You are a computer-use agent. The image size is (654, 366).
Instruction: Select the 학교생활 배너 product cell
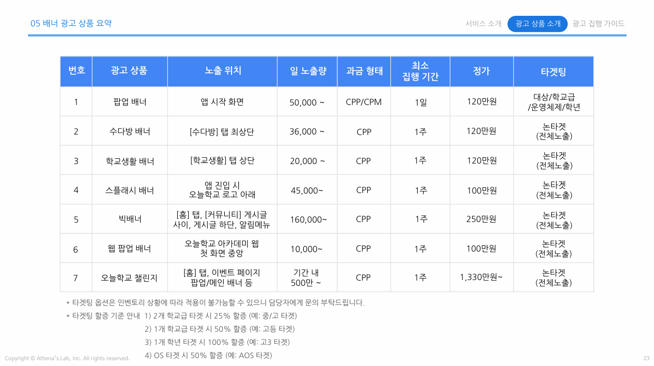point(130,161)
